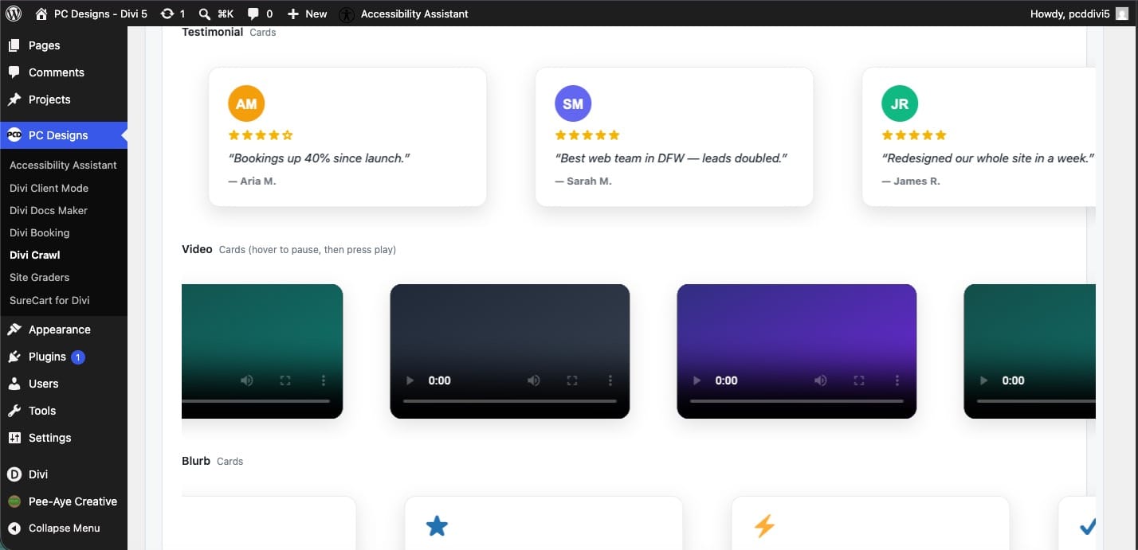Open Howdy, pcddivi5 account menu
1138x550 pixels.
1081,14
